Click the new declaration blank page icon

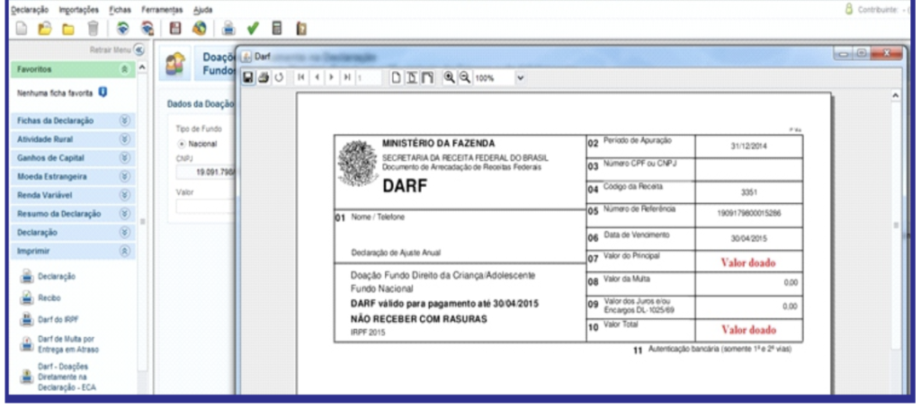(x=22, y=28)
